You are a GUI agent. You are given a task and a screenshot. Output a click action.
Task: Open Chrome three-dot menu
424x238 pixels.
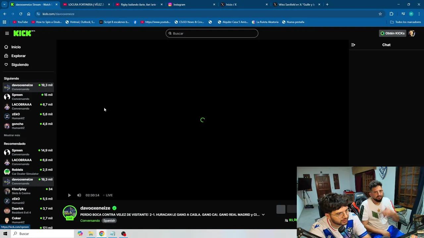click(419, 14)
